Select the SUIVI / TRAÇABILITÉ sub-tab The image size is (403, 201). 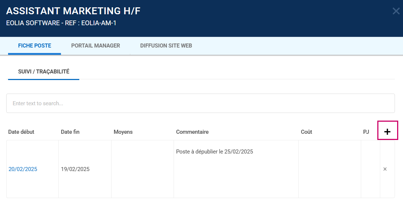44,72
